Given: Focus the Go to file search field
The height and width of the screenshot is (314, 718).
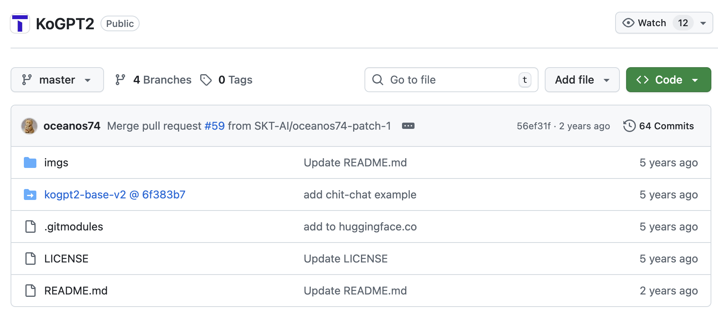Looking at the screenshot, I should [x=451, y=80].
